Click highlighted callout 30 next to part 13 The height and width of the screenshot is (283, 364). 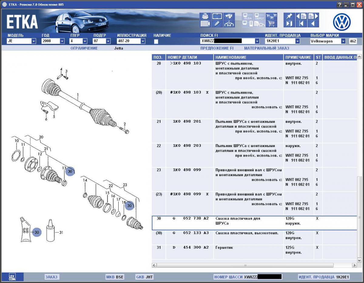[x=70, y=171]
